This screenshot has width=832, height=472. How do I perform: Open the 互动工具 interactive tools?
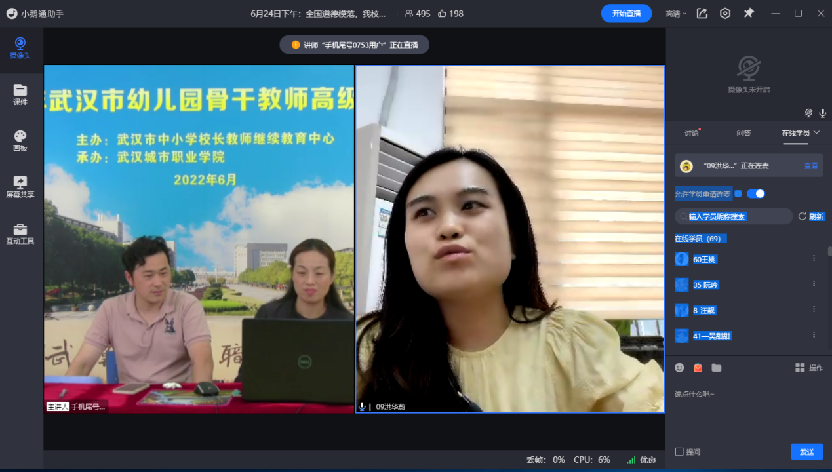tap(20, 233)
